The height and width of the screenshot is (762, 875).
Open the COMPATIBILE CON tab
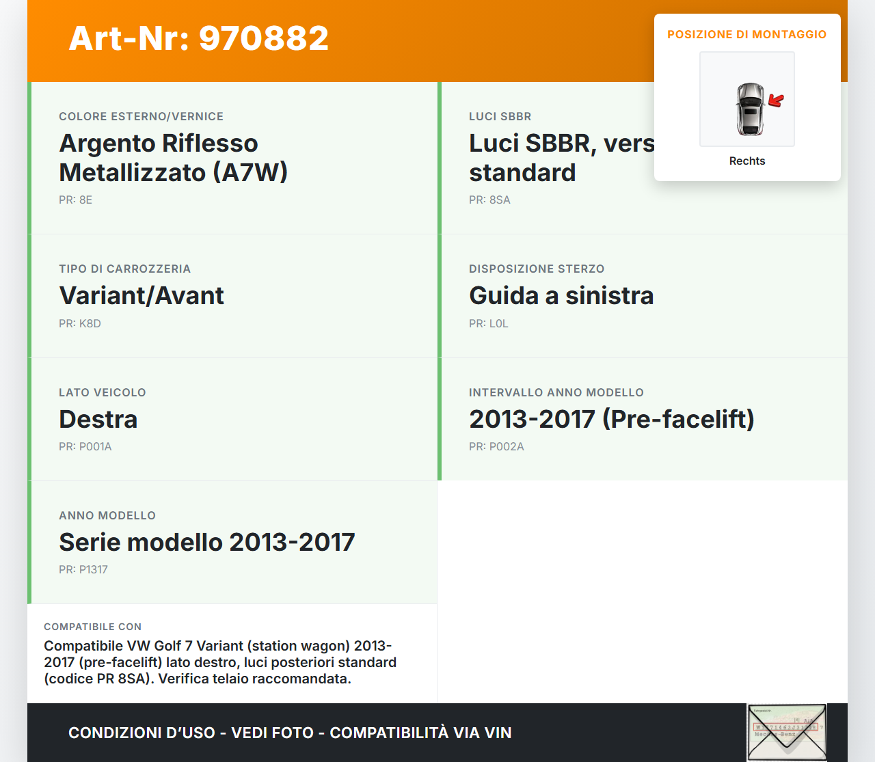[92, 627]
